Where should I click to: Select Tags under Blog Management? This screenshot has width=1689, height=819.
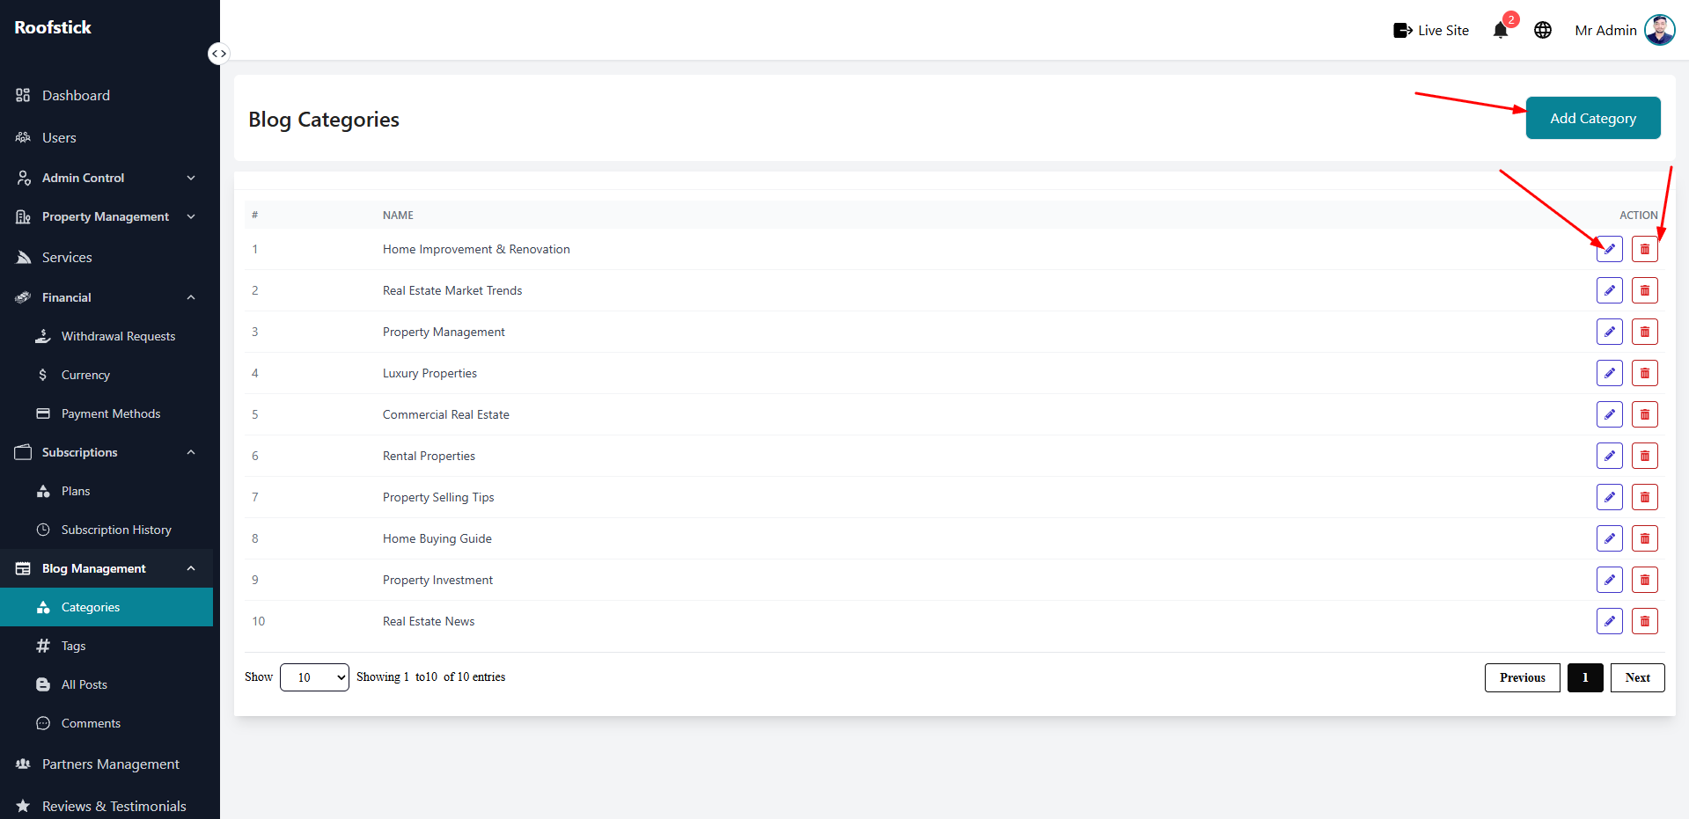pos(106,646)
